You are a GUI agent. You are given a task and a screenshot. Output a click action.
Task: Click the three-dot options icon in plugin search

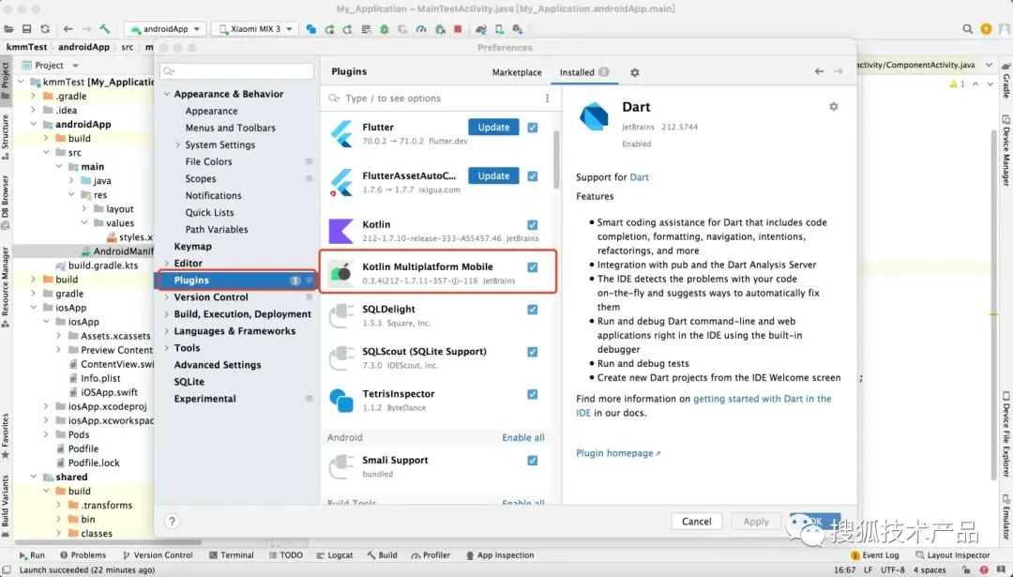tap(547, 99)
